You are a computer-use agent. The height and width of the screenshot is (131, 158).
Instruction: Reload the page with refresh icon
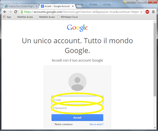point(16,12)
